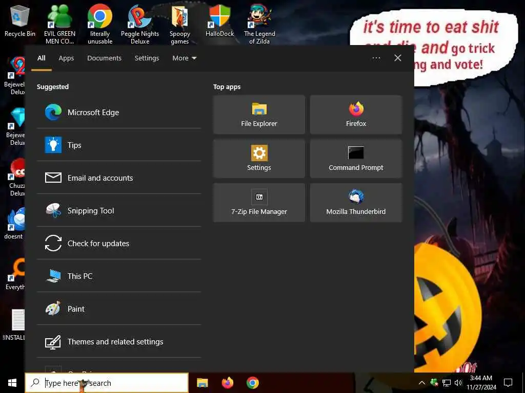Switch to the Documents search tab

coord(104,58)
